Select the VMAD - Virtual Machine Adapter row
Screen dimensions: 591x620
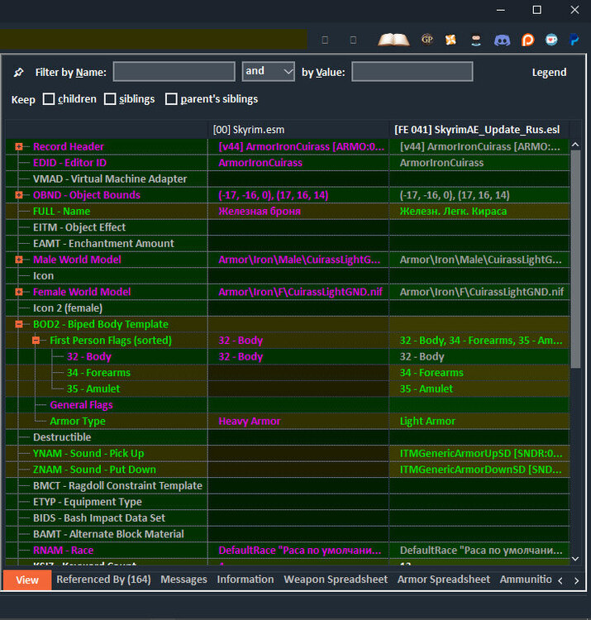tap(288, 179)
